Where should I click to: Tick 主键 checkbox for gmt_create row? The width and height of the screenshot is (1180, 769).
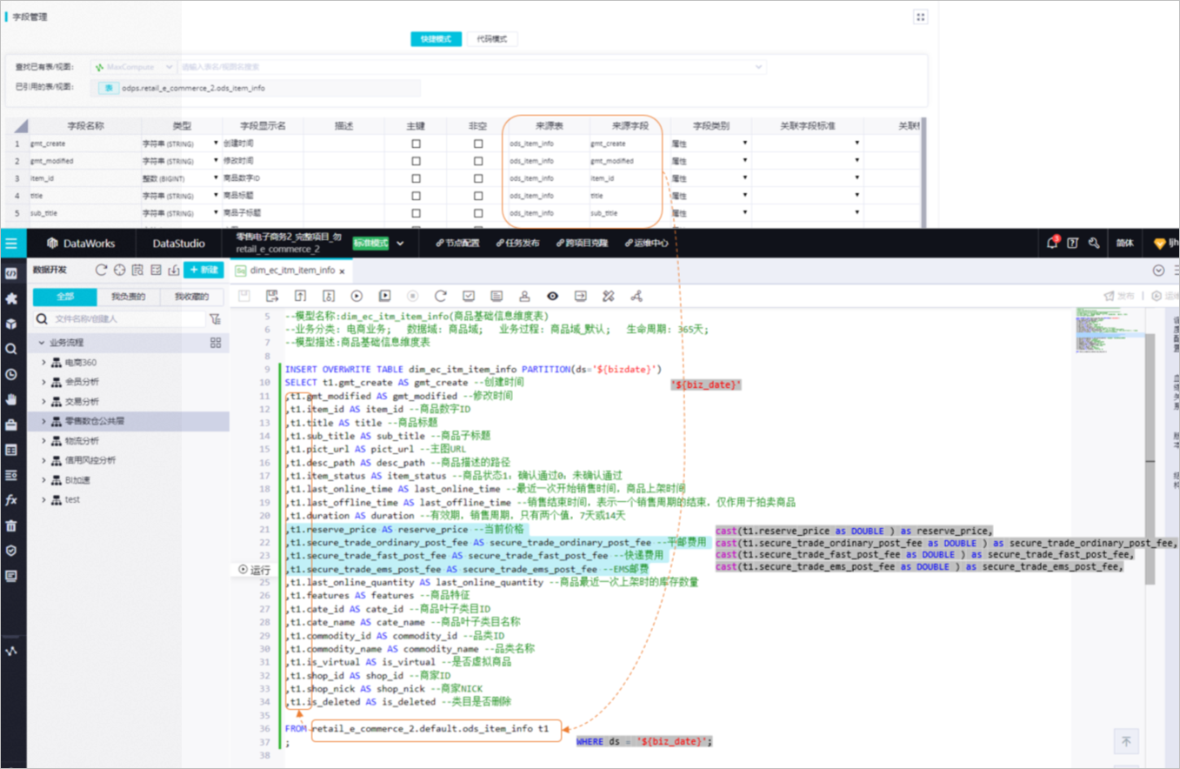point(416,144)
